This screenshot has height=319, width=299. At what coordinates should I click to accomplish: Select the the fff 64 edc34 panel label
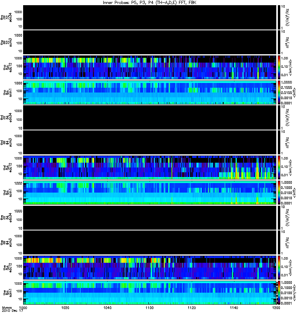(x=6, y=218)
